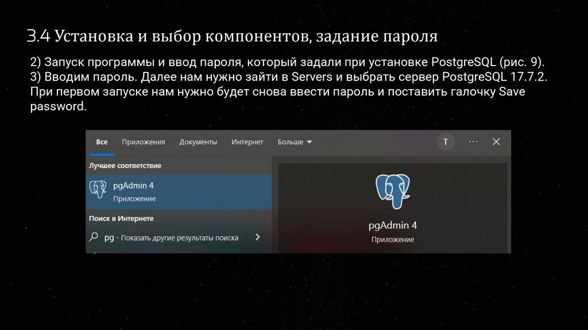Switch to the Все tab
The width and height of the screenshot is (588, 330).
[x=102, y=142]
